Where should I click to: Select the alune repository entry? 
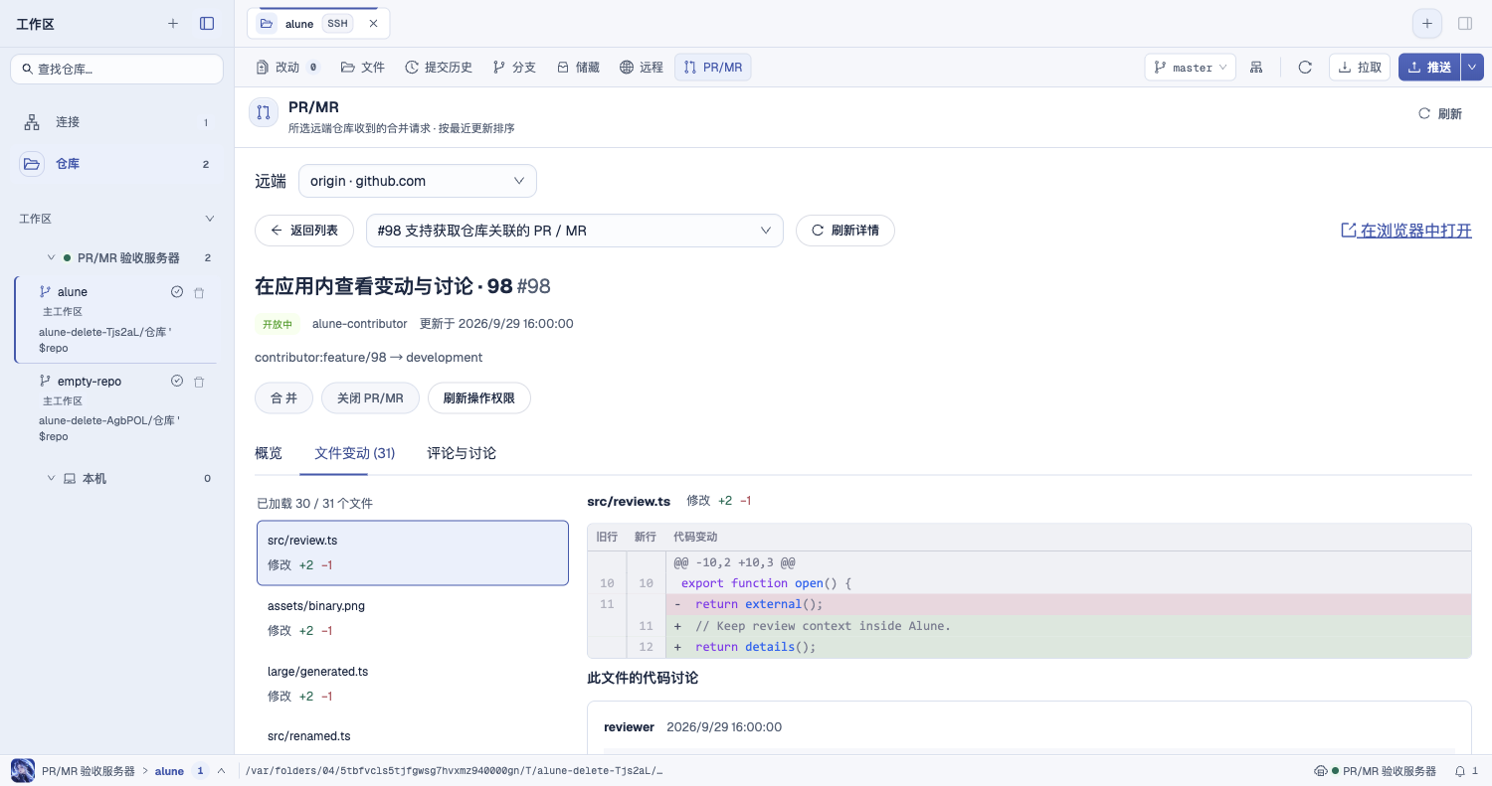(115, 318)
